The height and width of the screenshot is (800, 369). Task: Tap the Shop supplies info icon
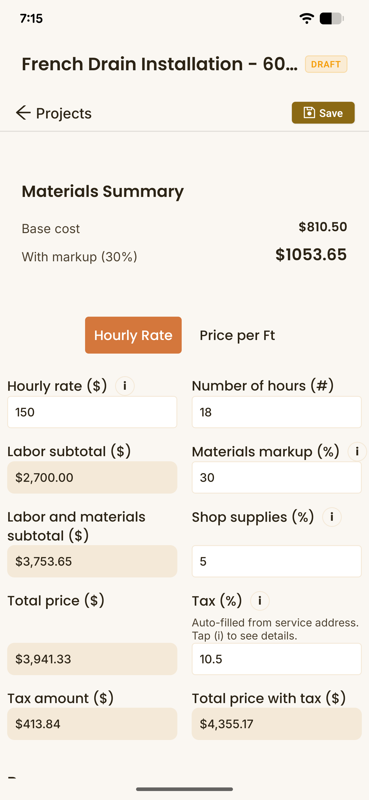tap(332, 517)
